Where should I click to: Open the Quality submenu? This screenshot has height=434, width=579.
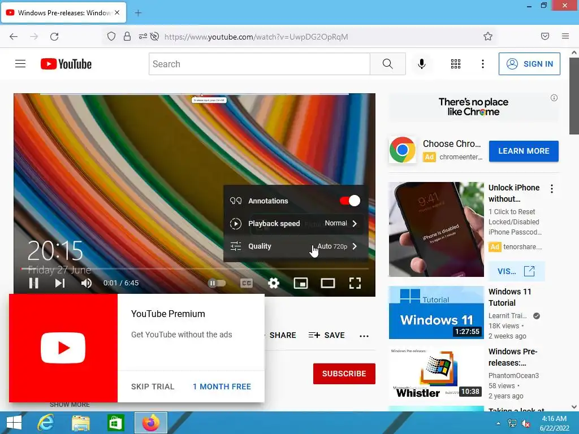tap(295, 246)
